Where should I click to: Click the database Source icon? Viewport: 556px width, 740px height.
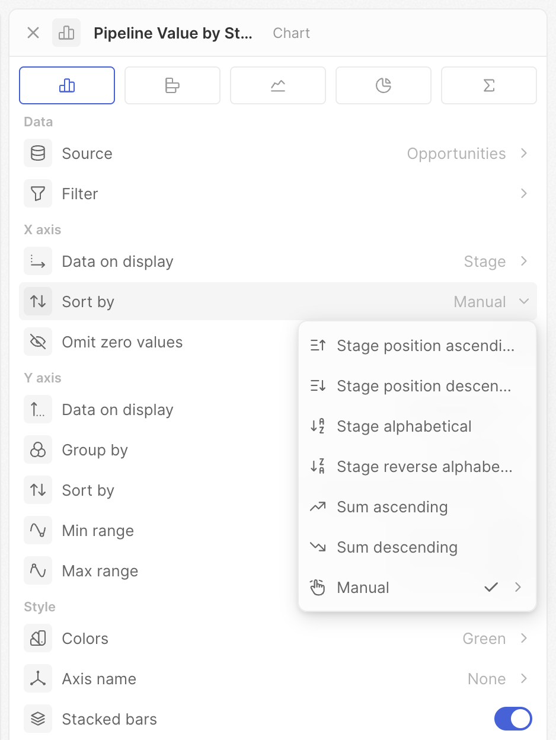click(38, 154)
